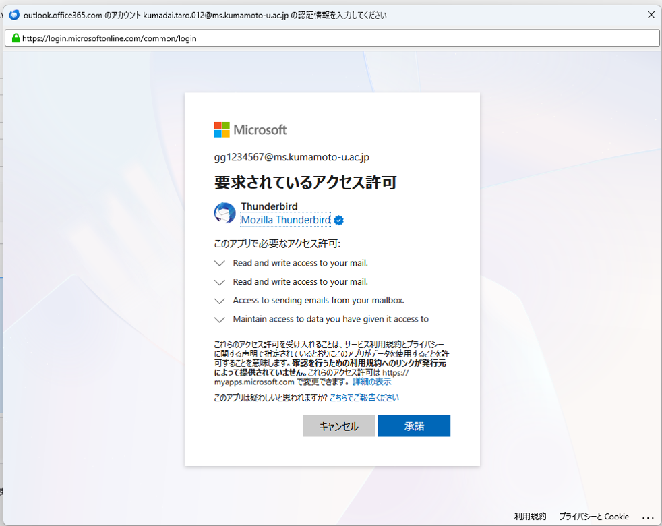The width and height of the screenshot is (662, 526).
Task: Click the Thunderbird app logo icon
Action: [x=224, y=212]
